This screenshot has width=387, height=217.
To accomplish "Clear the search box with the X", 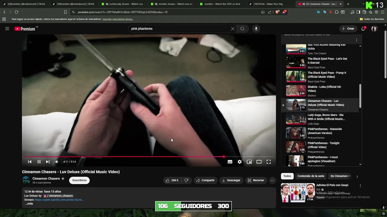I will point(233,29).
